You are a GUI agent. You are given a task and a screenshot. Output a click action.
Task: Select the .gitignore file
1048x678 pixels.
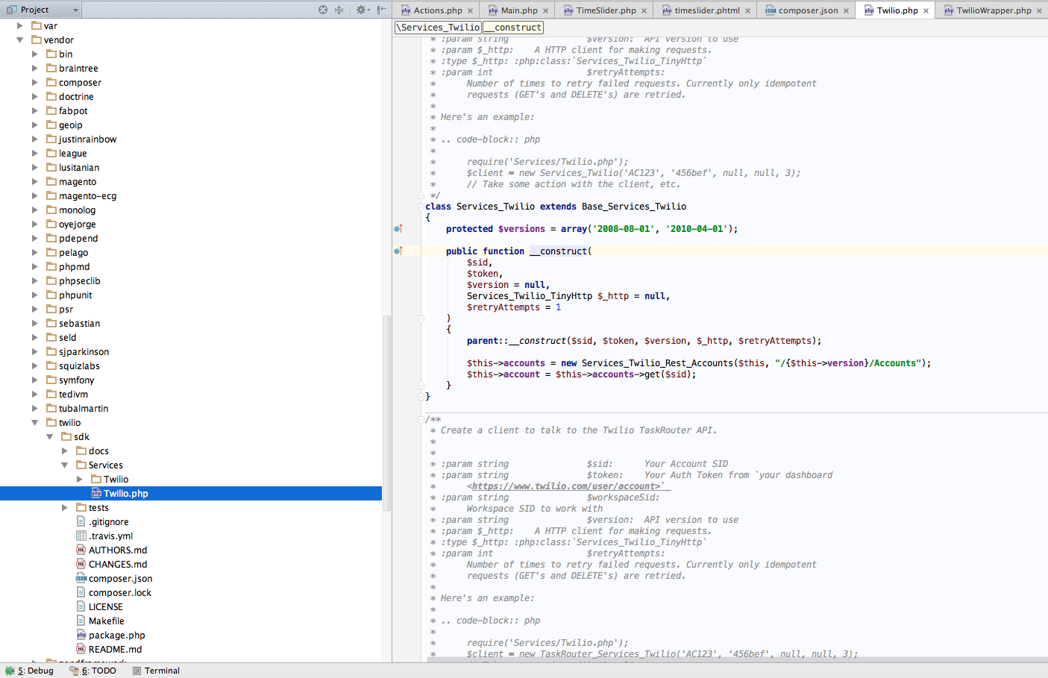108,522
